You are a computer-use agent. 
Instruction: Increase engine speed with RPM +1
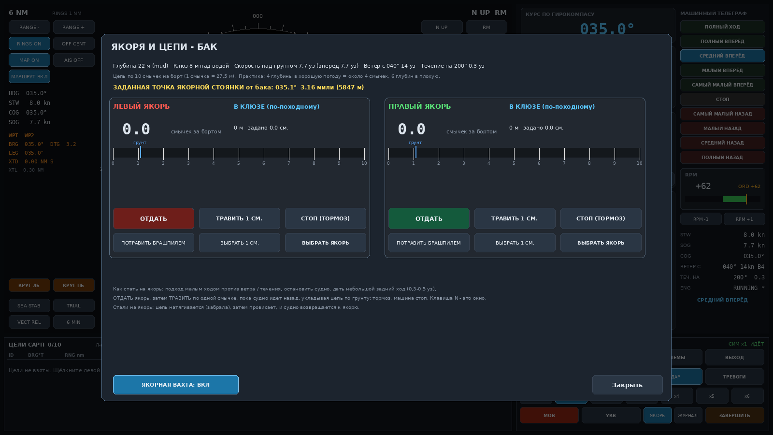(744, 219)
